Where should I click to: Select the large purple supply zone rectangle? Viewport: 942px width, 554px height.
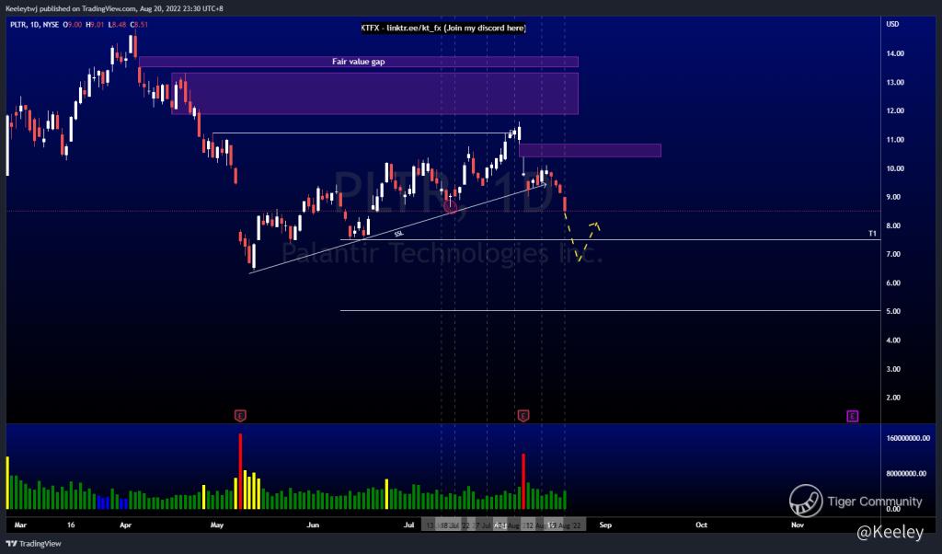[375, 94]
